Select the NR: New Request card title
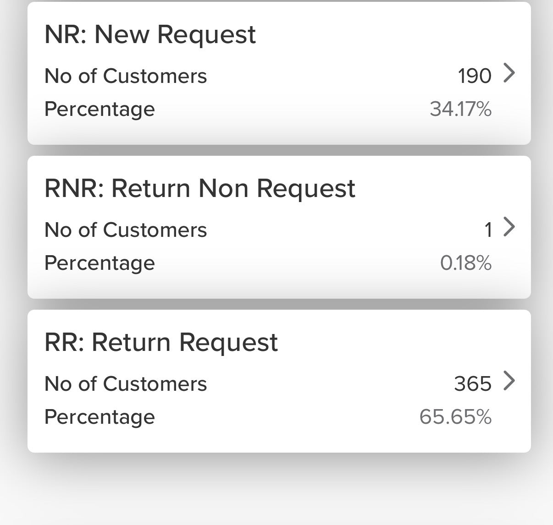The image size is (553, 525). [x=150, y=34]
